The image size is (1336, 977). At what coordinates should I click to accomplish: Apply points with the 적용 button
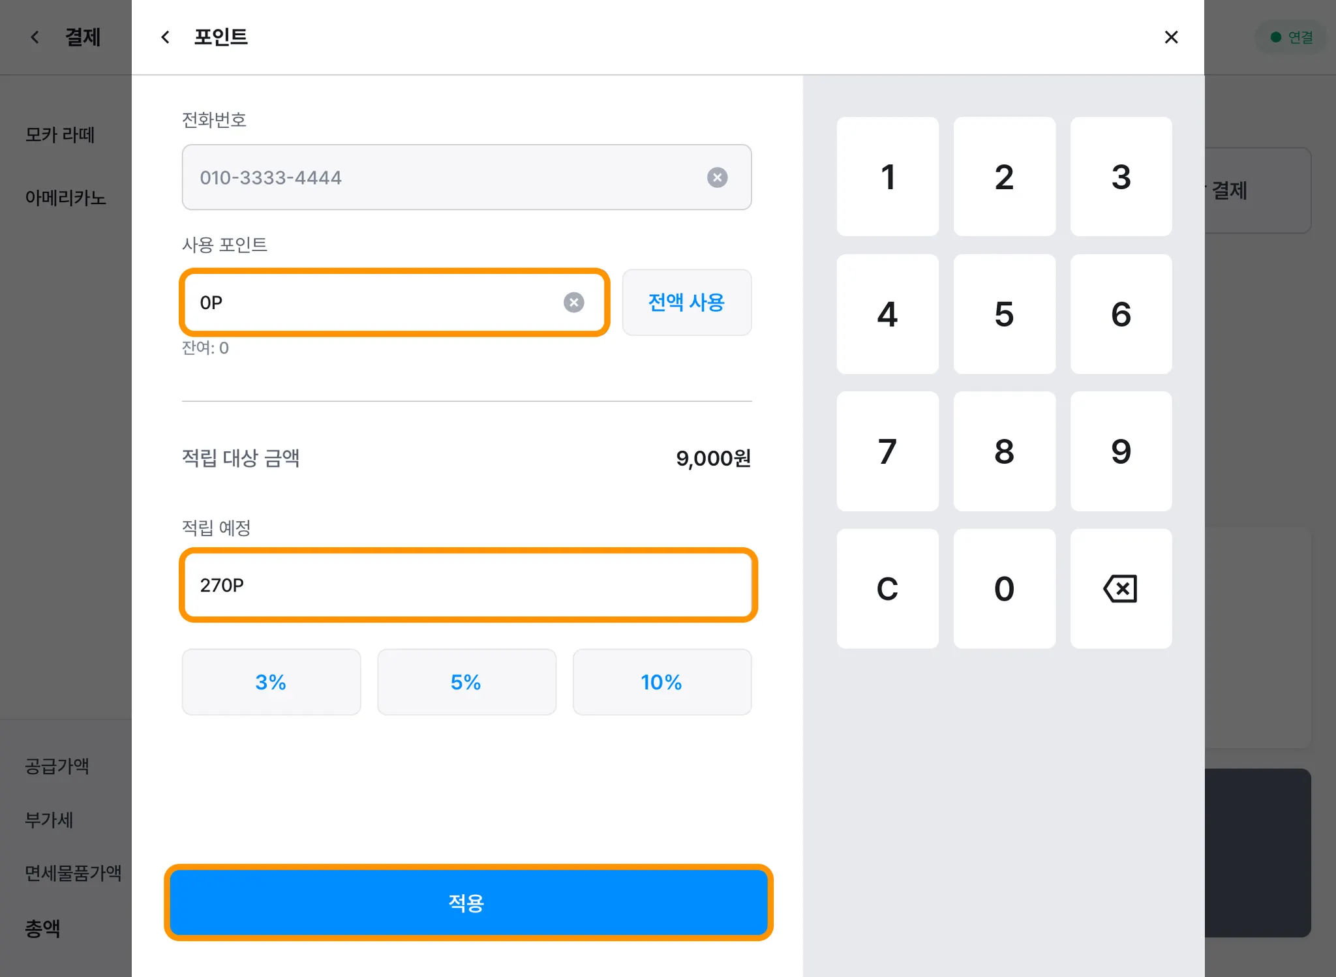click(468, 903)
